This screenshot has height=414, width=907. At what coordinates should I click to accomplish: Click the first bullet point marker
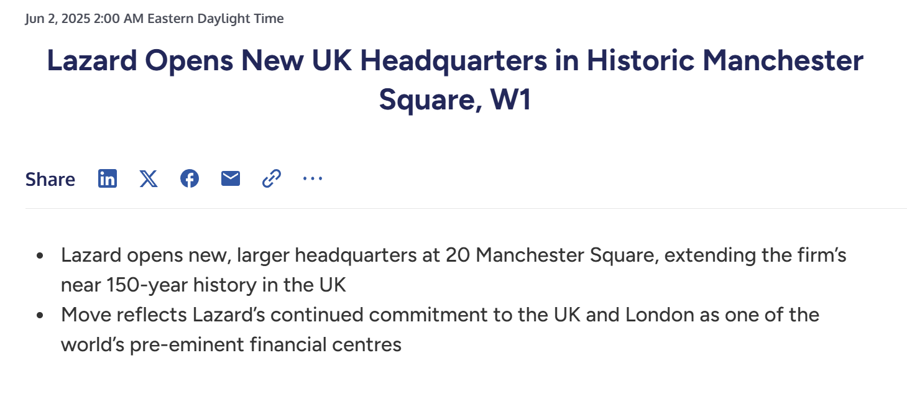click(x=40, y=256)
